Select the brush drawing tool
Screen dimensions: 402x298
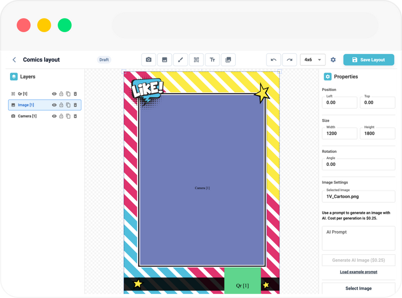[180, 60]
